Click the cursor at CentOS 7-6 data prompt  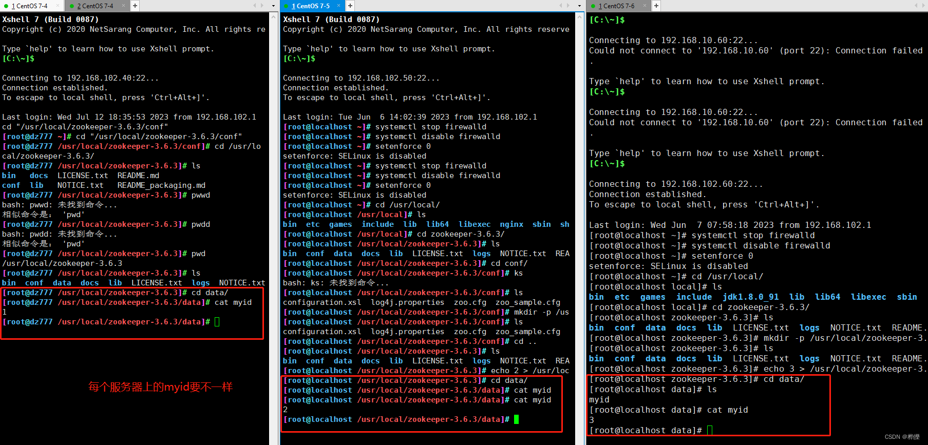click(710, 430)
